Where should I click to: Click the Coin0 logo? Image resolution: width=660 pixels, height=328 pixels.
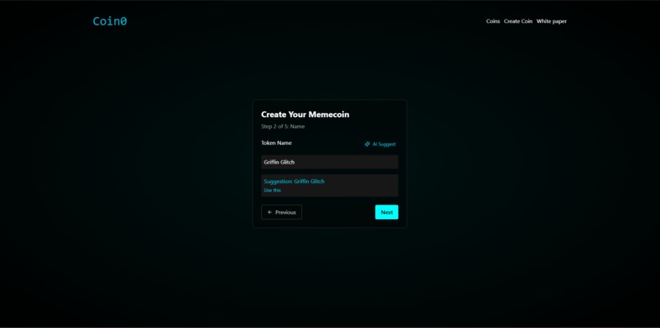tap(110, 21)
